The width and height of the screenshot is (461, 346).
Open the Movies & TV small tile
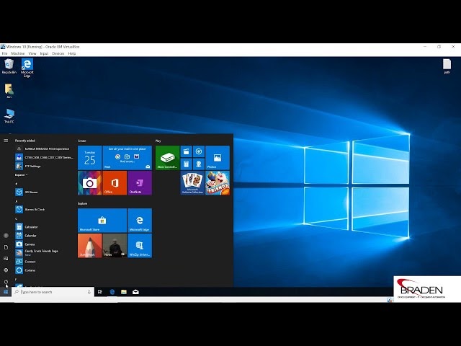pyautogui.click(x=187, y=151)
